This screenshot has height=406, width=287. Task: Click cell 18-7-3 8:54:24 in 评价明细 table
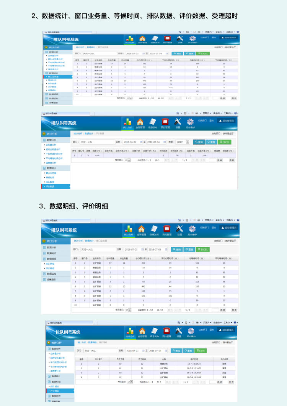pyautogui.click(x=194, y=364)
